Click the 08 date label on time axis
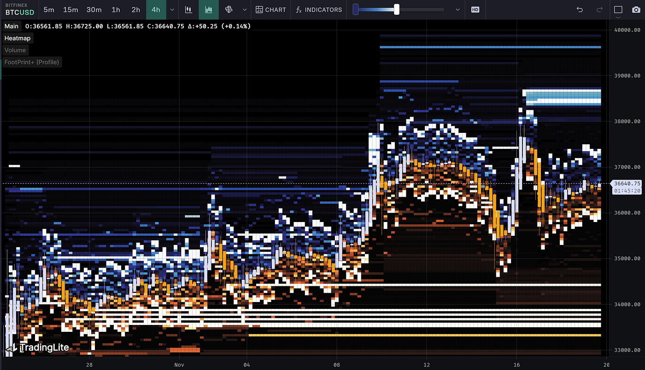Viewport: 645px width, 370px height. tap(337, 364)
